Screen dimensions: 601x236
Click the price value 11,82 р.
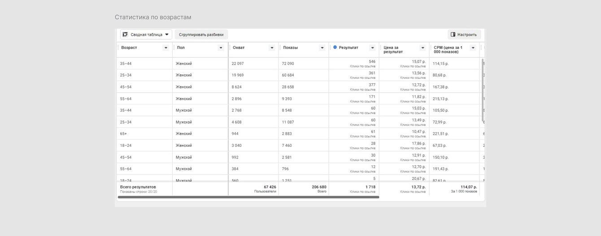[x=419, y=96]
